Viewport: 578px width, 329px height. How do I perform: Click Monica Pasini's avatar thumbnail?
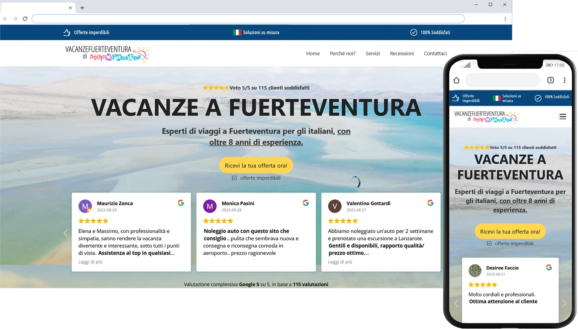pos(210,206)
